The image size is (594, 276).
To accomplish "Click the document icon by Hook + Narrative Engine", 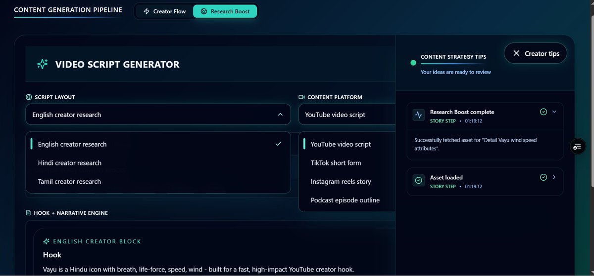I will point(28,213).
